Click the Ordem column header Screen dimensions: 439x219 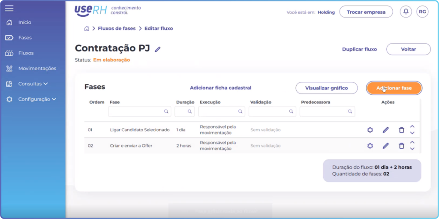(97, 102)
